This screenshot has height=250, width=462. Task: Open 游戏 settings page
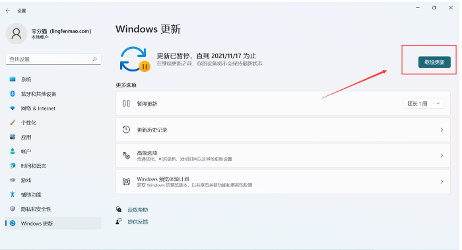[x=26, y=181]
